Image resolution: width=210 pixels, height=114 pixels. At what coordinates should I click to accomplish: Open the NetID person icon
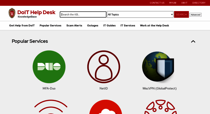pos(104,67)
